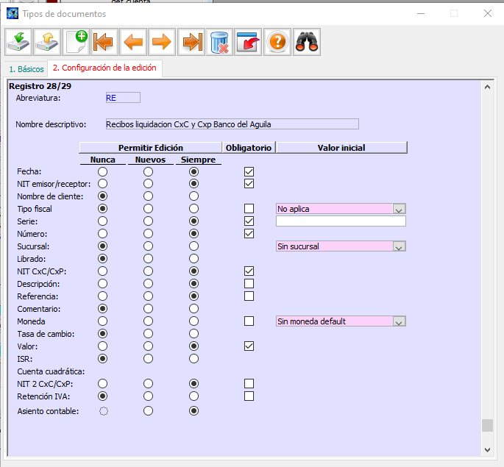Set Sucursal editing to Siempre
The image size is (504, 467).
194,246
